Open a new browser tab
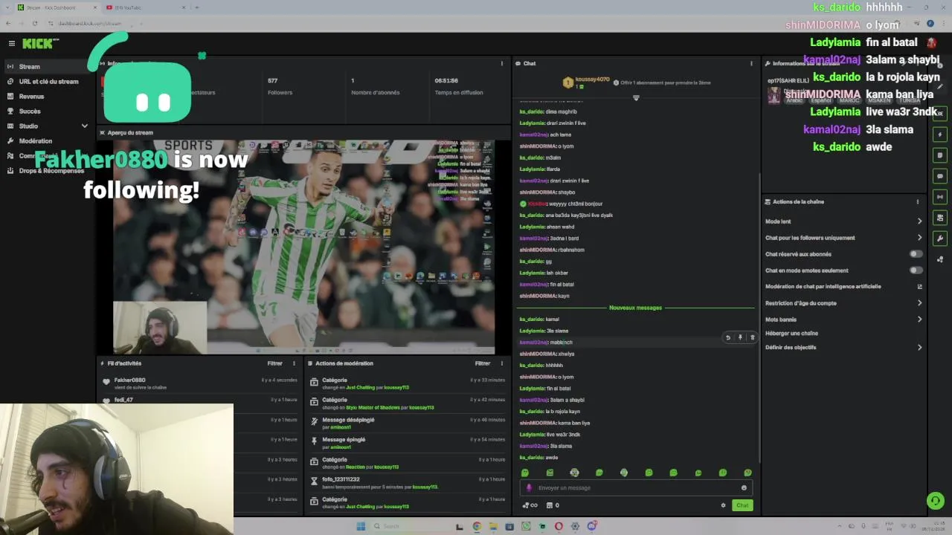Screen dimensions: 952x535 [196, 7]
